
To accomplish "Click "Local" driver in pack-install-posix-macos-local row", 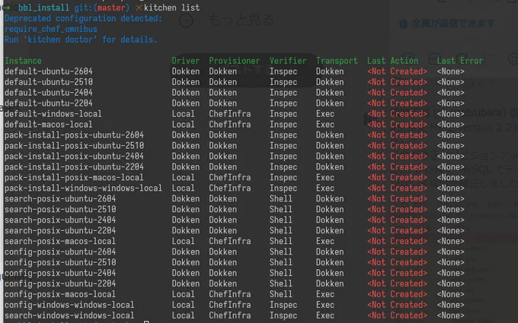I will (x=184, y=177).
